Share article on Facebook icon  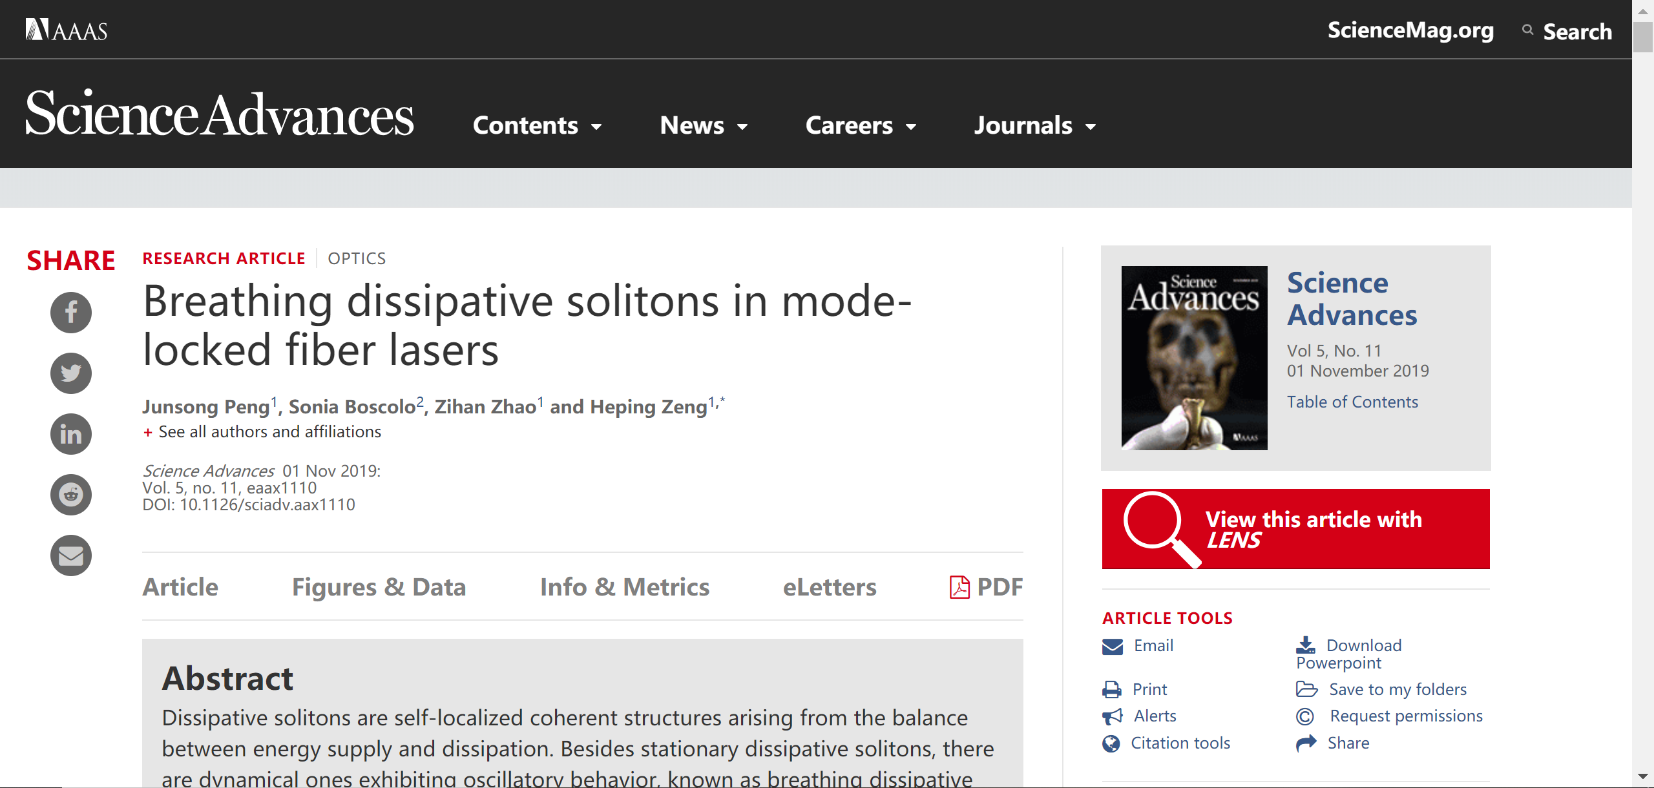pyautogui.click(x=71, y=313)
